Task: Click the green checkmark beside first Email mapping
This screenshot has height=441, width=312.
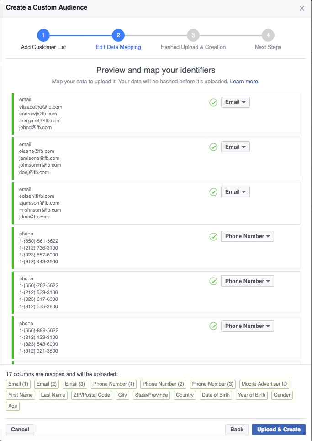Action: (213, 103)
